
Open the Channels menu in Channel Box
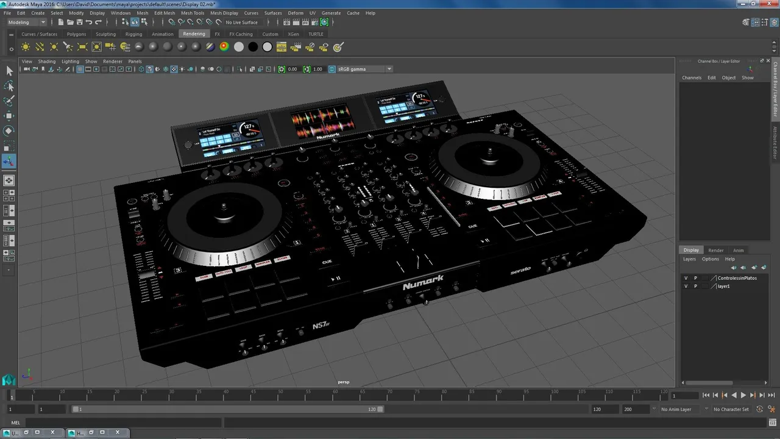692,78
